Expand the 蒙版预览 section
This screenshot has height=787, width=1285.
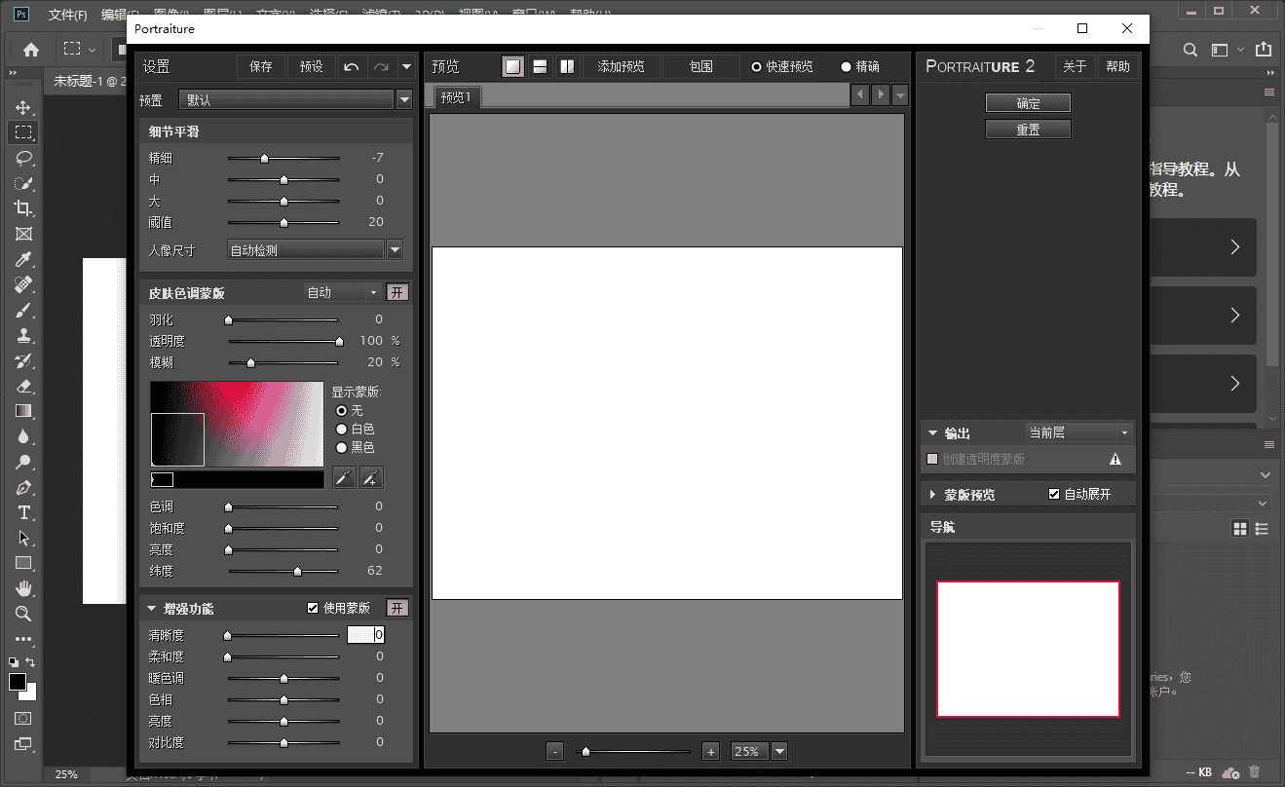pyautogui.click(x=932, y=495)
